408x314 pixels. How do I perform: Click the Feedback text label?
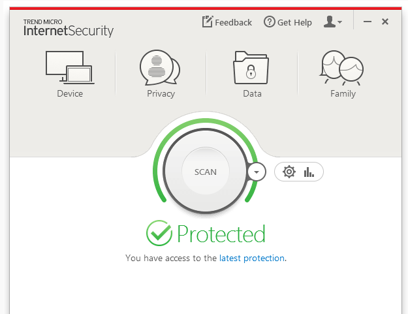click(234, 23)
